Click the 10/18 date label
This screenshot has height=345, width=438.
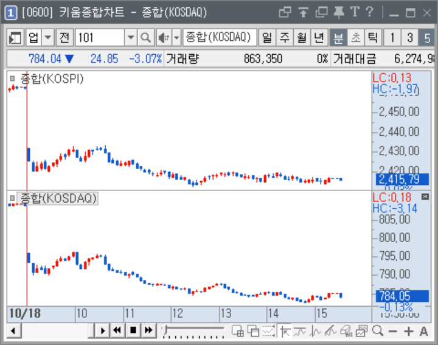[x=25, y=313]
